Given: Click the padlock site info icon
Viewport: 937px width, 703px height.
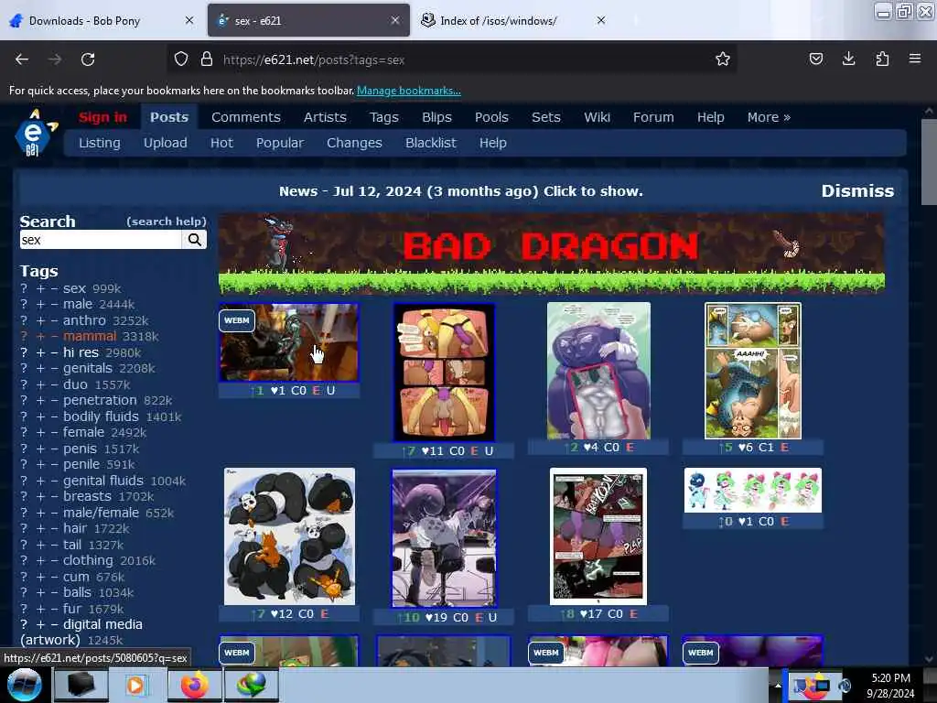Looking at the screenshot, I should tap(207, 59).
